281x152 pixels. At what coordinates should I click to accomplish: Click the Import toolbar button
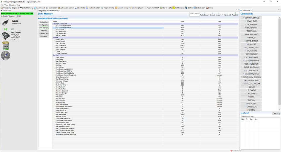pos(218,14)
